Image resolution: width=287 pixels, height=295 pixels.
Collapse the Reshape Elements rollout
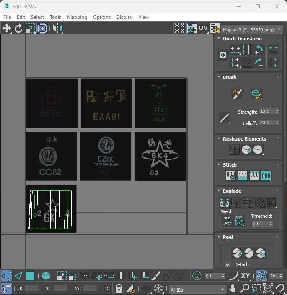pyautogui.click(x=219, y=138)
